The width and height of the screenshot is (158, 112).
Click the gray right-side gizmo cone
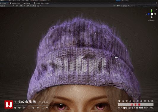point(154,14)
